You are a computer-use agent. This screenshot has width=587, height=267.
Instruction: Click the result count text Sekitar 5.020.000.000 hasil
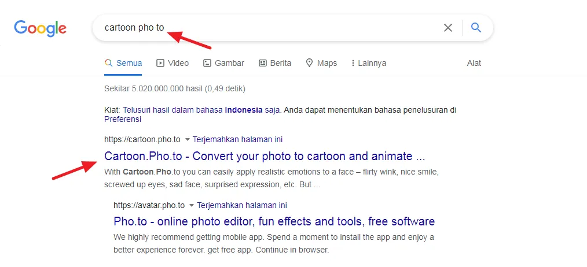(x=175, y=88)
